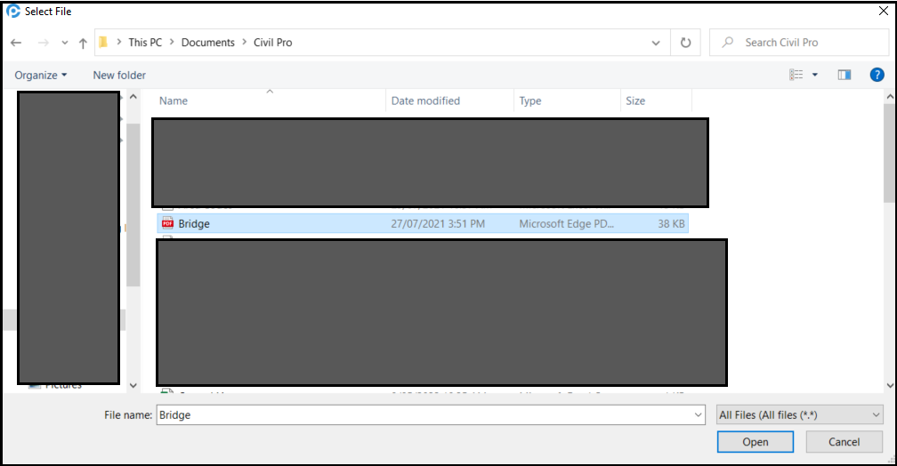The image size is (897, 466).
Task: Expand the chevron after Documents
Action: [x=244, y=43]
